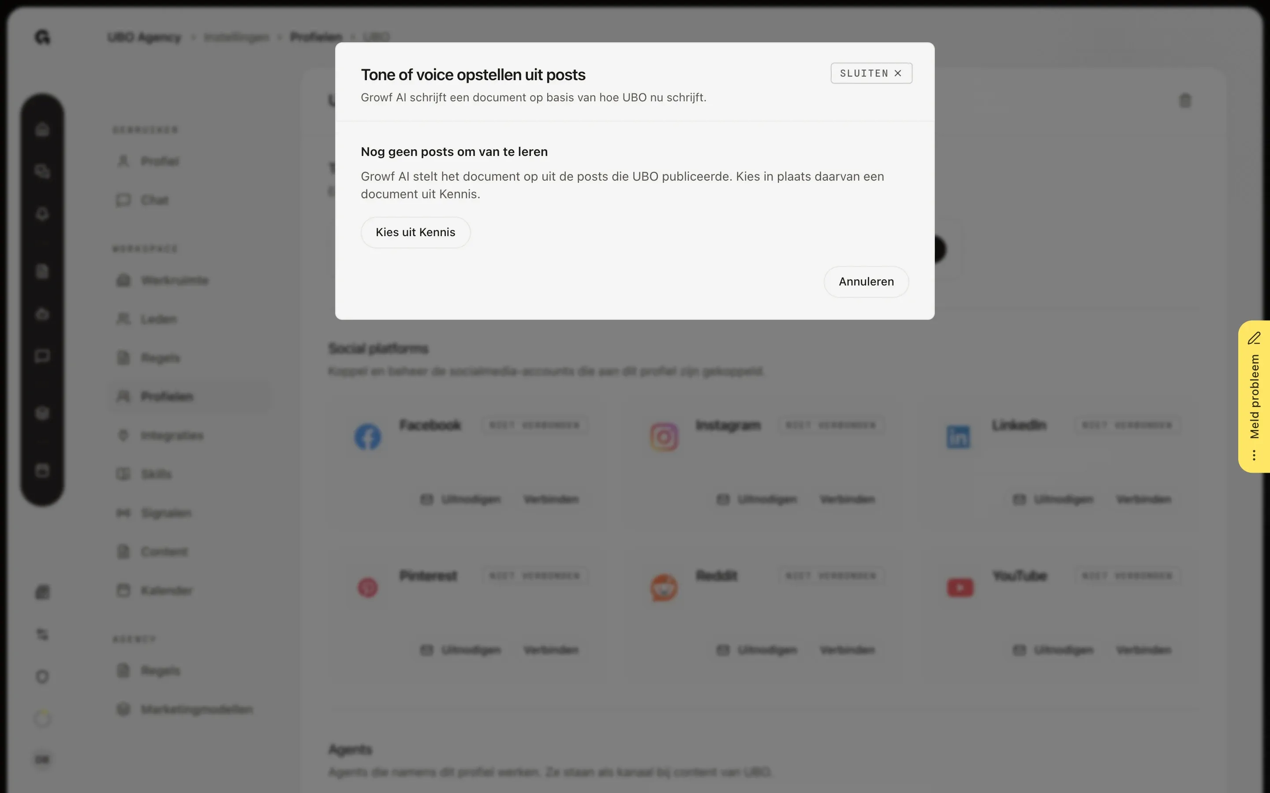The height and width of the screenshot is (793, 1270).
Task: Select Profielen in the breadcrumb
Action: point(316,37)
